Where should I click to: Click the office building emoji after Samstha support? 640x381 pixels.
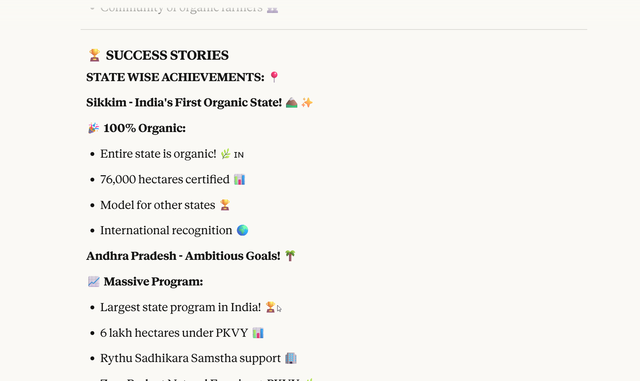click(x=291, y=358)
